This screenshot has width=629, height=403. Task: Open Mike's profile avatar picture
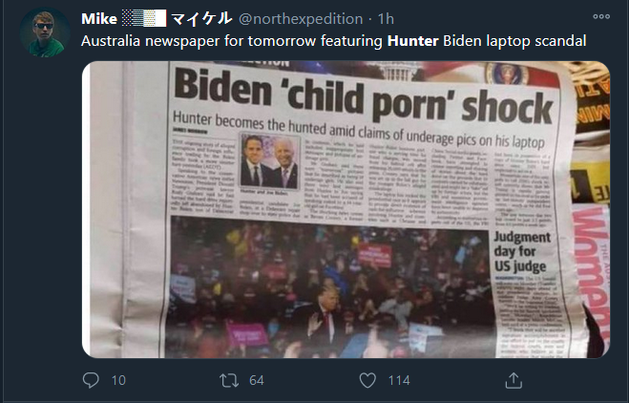click(x=45, y=32)
